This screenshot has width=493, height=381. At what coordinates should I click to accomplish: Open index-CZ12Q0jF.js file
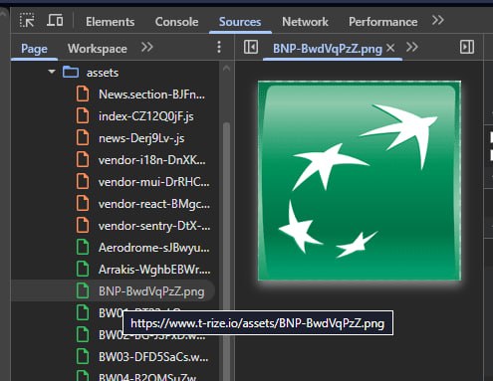146,116
